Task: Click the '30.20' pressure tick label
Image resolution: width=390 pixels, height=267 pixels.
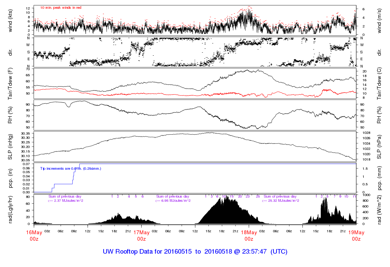Action: 26,147
